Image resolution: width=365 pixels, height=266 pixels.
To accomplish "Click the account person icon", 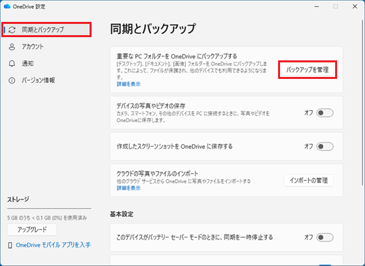I will pyautogui.click(x=12, y=47).
